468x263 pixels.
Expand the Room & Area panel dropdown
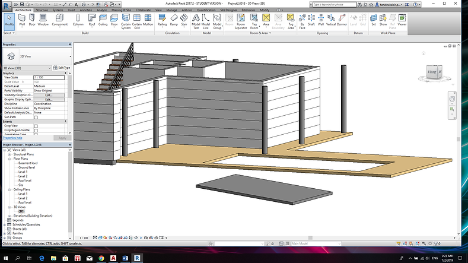point(260,33)
